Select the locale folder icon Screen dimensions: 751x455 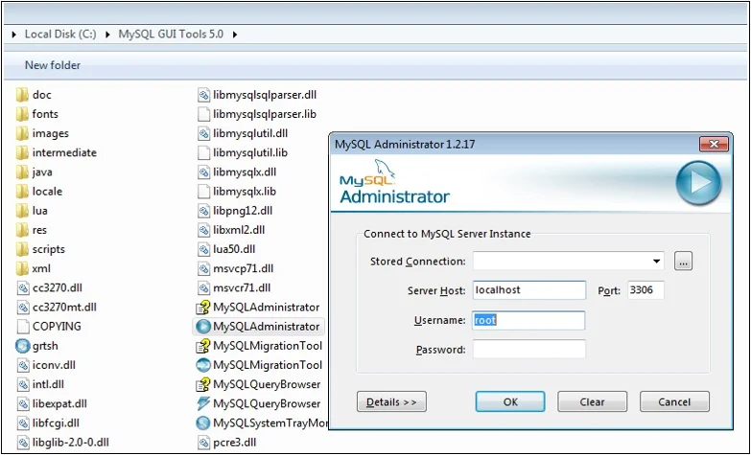point(22,192)
